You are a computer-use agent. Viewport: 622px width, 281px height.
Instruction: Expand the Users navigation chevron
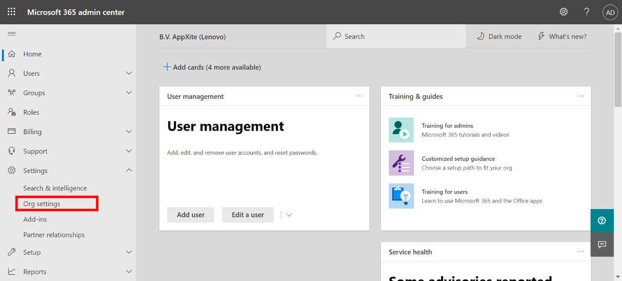pos(129,73)
